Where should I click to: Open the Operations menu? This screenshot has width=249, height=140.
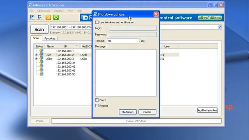tap(44, 10)
